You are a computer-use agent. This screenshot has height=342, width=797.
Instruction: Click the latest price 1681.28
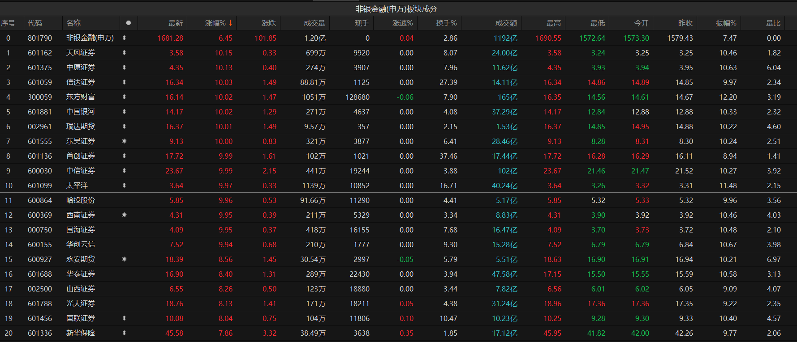170,38
